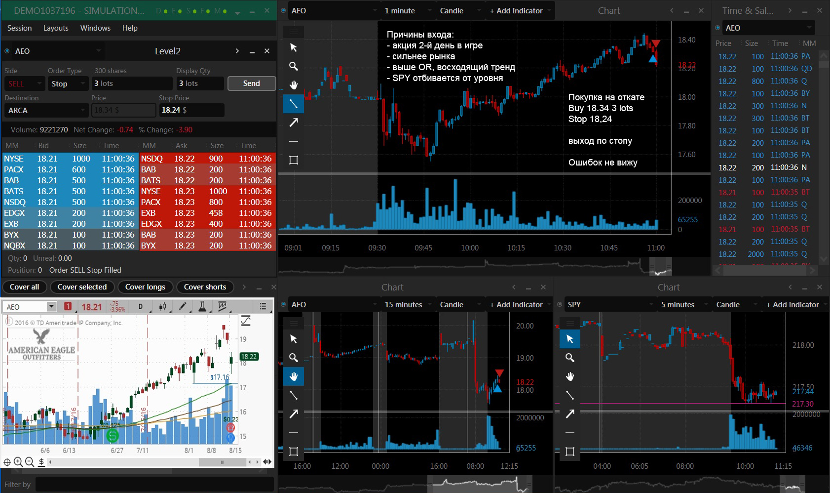The image size is (830, 493).
Task: Open the candle chart style icon in the TD Ameritrade chart
Action: coord(162,307)
